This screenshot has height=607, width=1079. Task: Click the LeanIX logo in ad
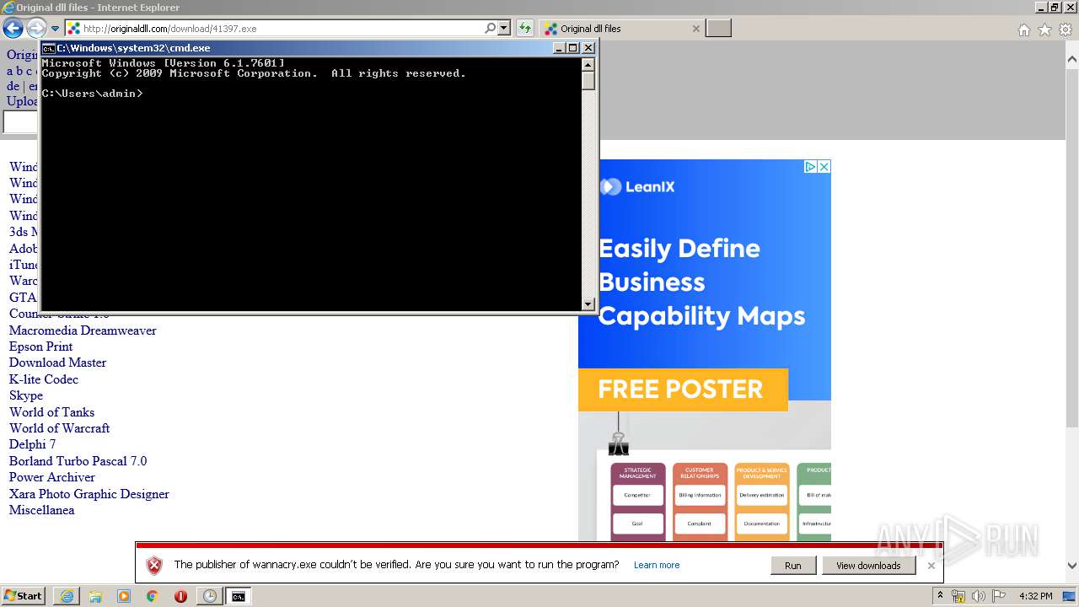tap(637, 187)
